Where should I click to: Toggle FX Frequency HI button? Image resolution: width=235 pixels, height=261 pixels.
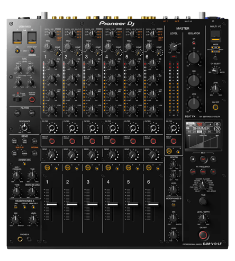pyautogui.click(x=213, y=171)
